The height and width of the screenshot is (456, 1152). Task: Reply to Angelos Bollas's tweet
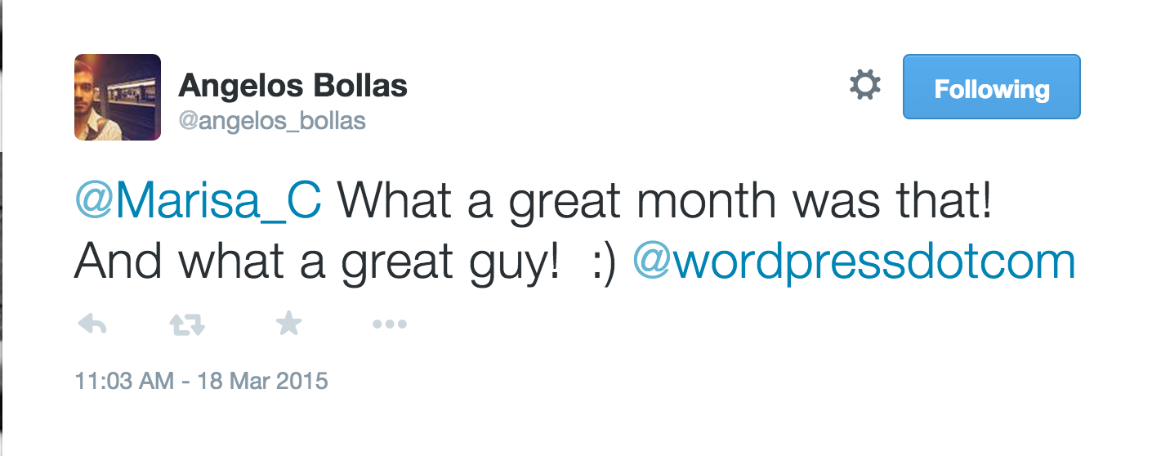[x=92, y=325]
